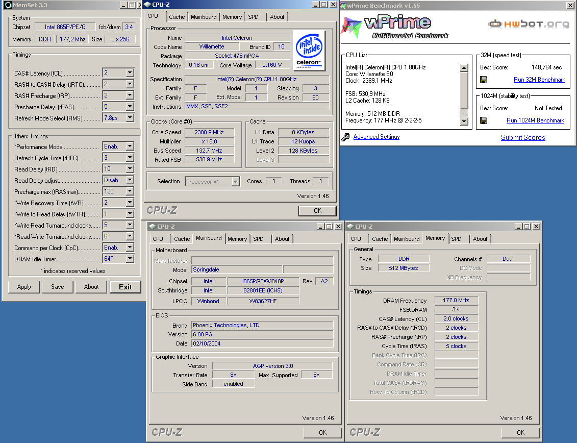Click scroll down arrow in wPrime CPU List

464,121
